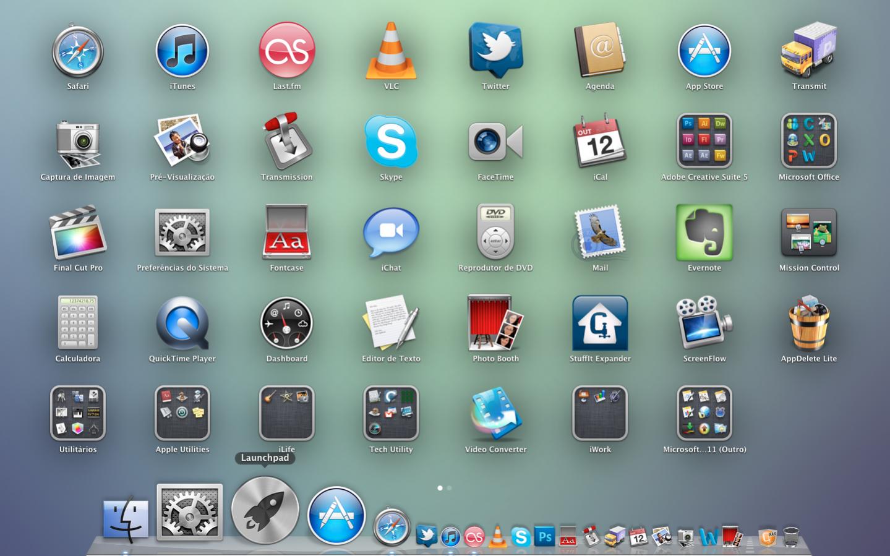Launch FaceTime app
Viewport: 890px width, 556px height.
(495, 142)
